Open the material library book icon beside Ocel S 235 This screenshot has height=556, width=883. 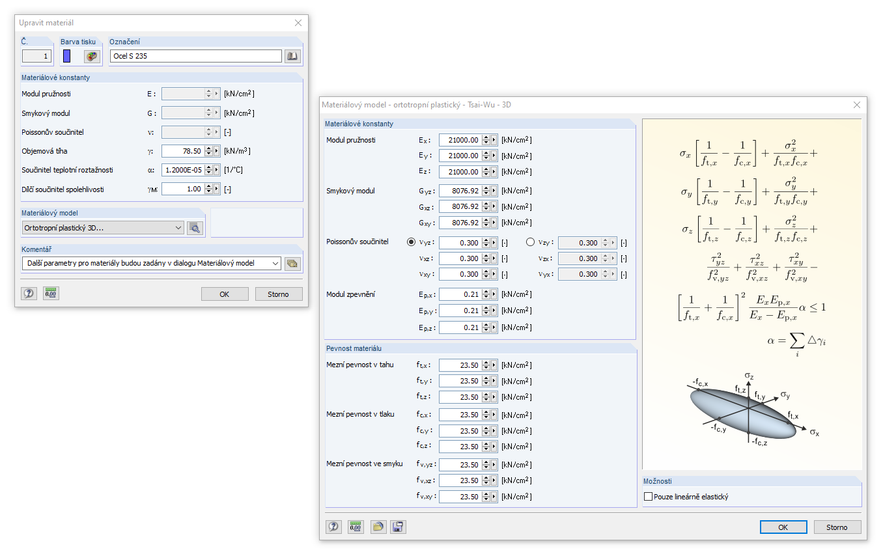[292, 56]
